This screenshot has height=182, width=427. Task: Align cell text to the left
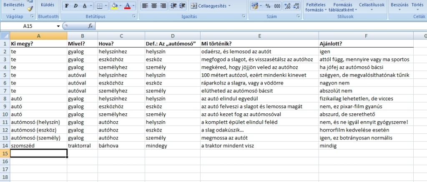click(x=145, y=6)
